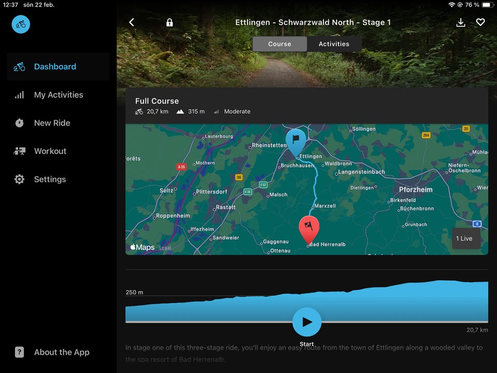Click the New Ride stopwatch icon
The height and width of the screenshot is (373, 497).
(19, 123)
